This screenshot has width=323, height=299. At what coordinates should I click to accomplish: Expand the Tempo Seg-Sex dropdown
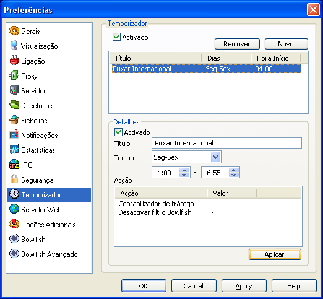click(216, 157)
